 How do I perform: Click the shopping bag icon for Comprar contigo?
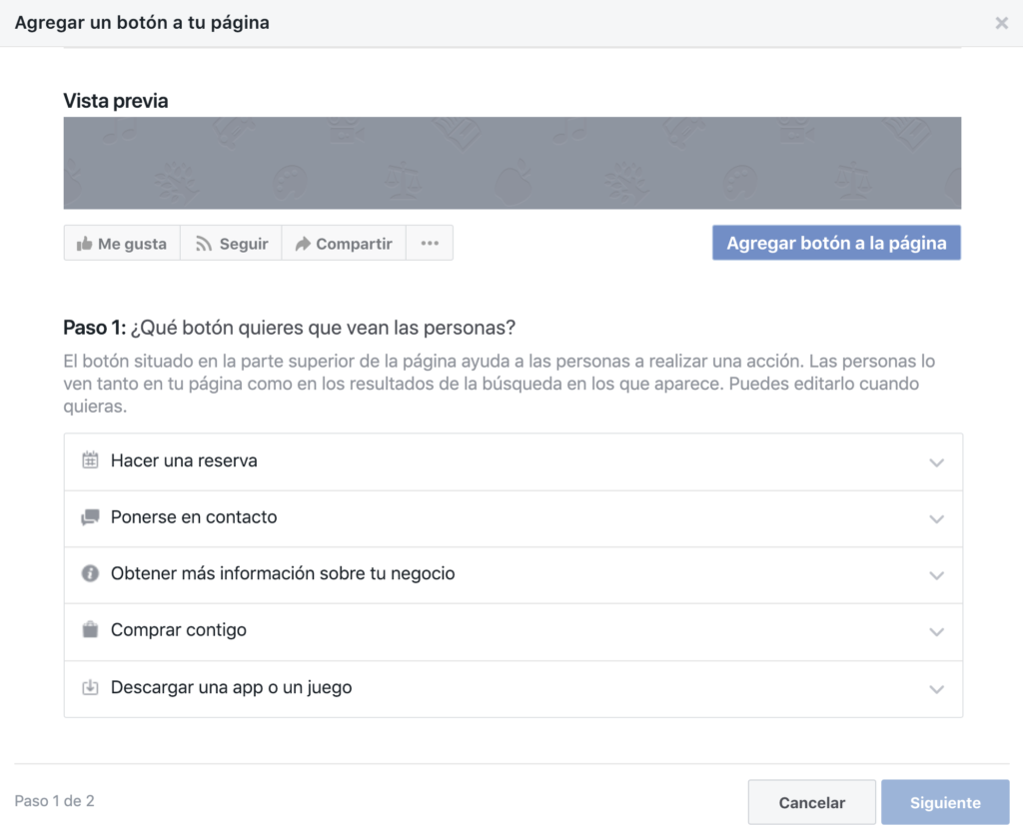coord(90,630)
